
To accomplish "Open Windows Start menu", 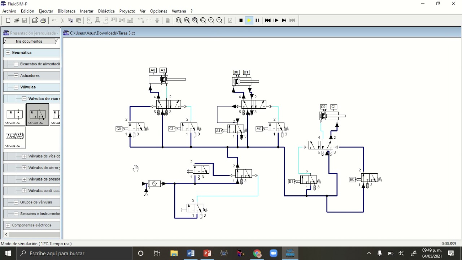I will click(x=8, y=253).
